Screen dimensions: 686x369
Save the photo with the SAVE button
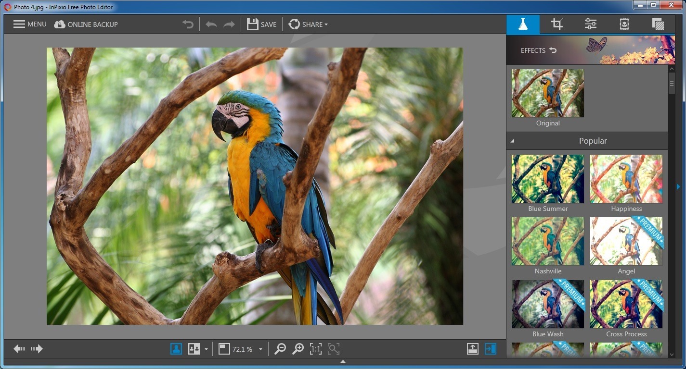point(261,24)
